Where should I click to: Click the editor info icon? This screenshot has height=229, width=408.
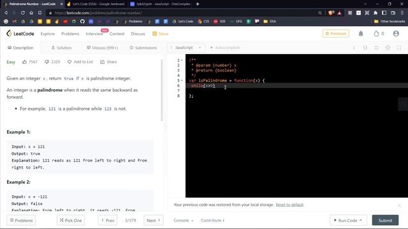tap(354, 48)
